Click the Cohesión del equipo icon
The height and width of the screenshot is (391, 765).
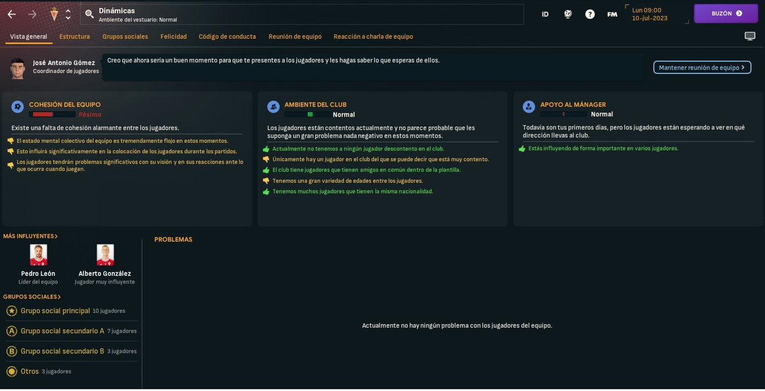pyautogui.click(x=17, y=107)
